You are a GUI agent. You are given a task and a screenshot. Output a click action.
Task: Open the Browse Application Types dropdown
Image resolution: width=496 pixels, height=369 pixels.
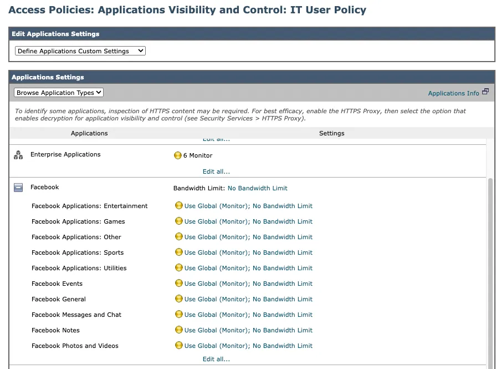(58, 92)
